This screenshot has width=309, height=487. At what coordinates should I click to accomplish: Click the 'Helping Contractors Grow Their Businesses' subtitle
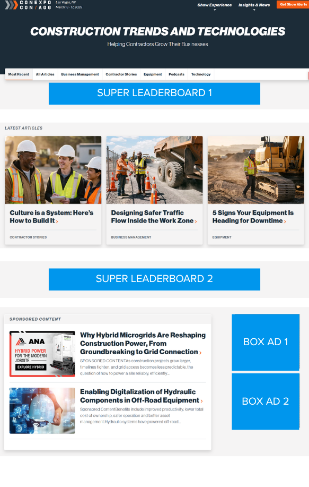tap(157, 44)
